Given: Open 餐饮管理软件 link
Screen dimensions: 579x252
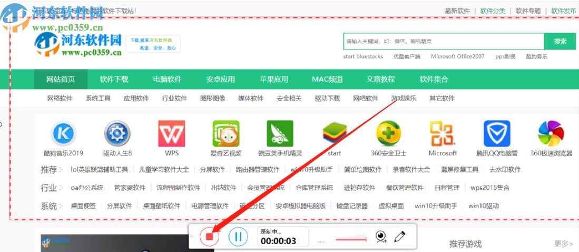Looking at the screenshot, I should (x=405, y=188).
